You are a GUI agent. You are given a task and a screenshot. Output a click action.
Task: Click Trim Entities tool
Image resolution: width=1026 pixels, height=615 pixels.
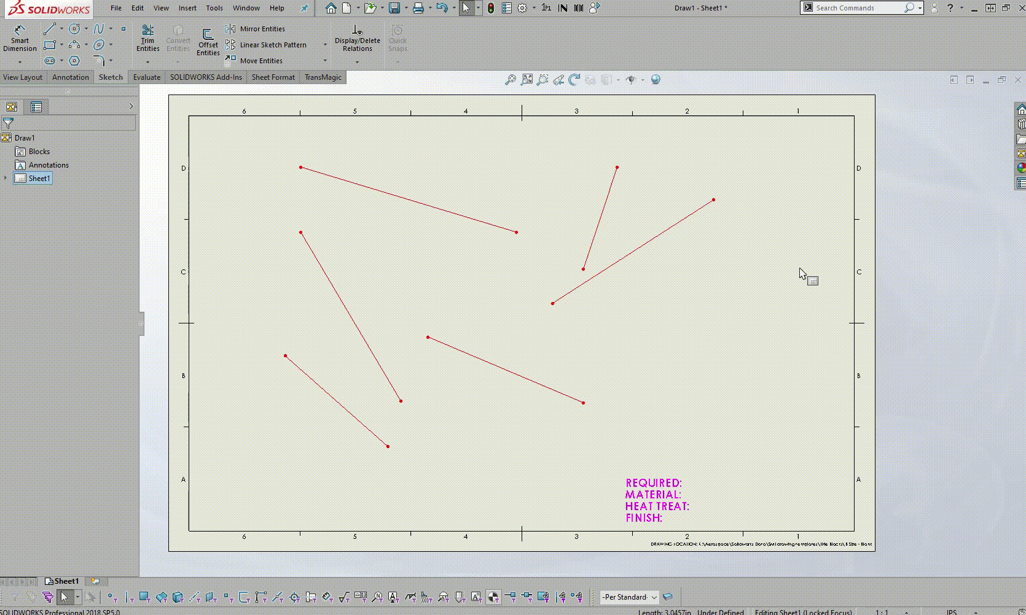[x=147, y=38]
